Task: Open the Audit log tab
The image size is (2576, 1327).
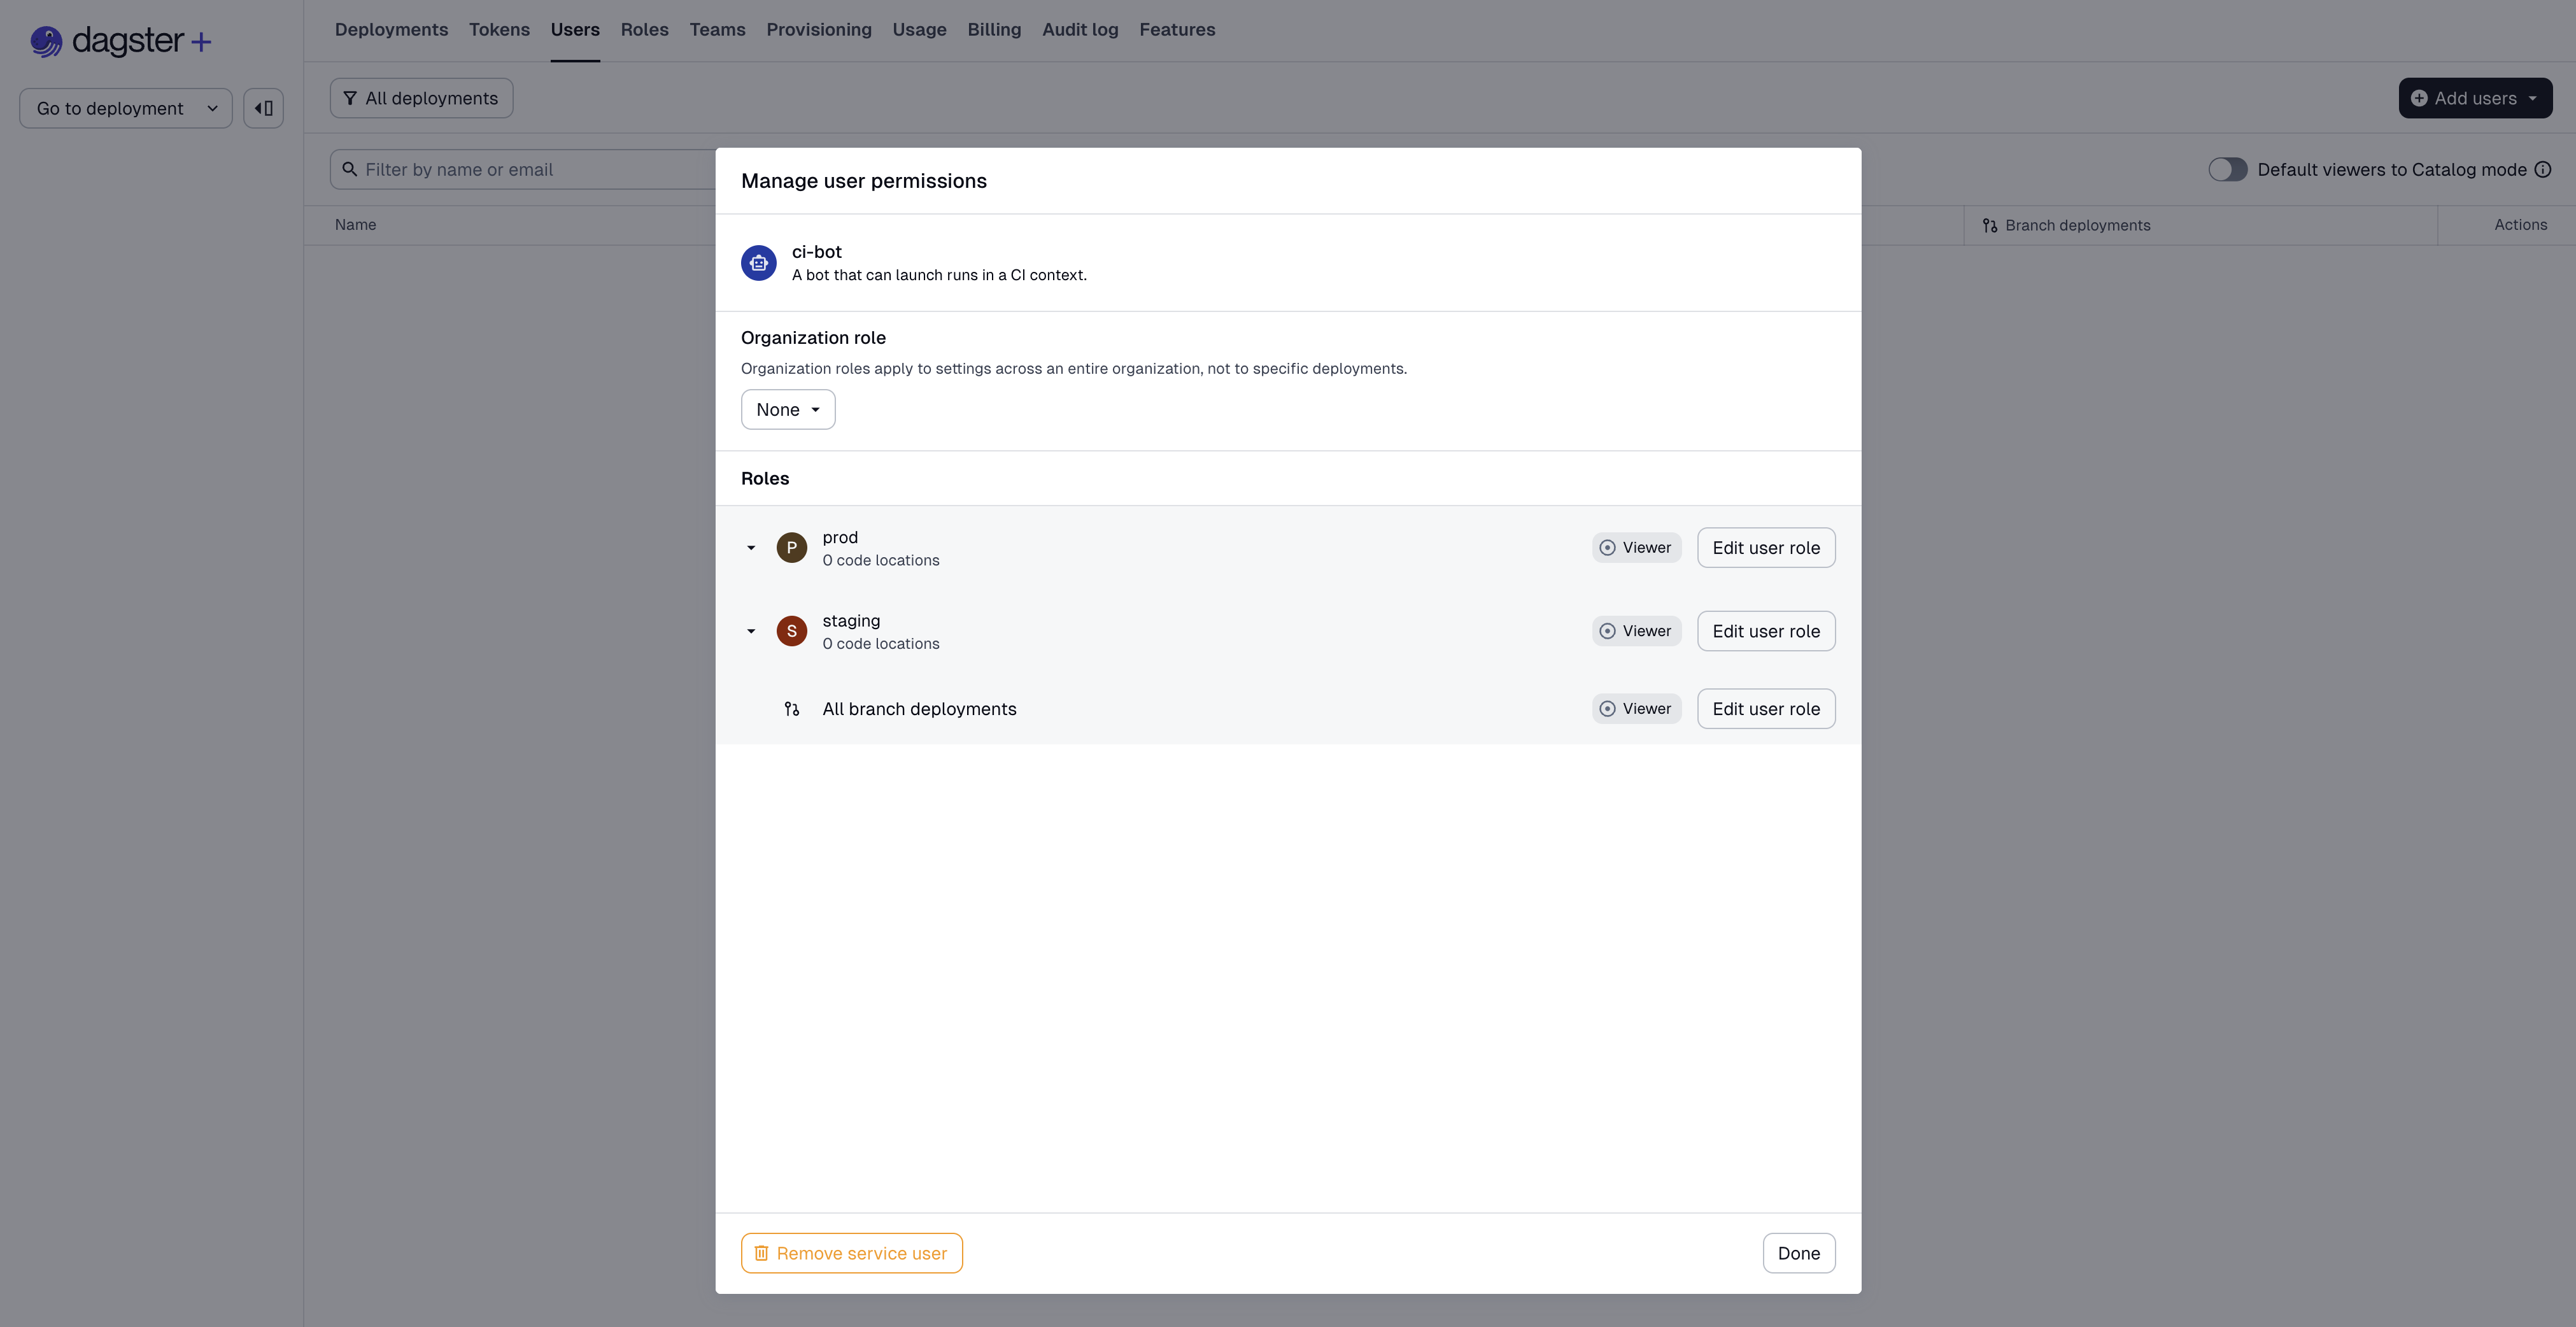Action: [x=1079, y=29]
